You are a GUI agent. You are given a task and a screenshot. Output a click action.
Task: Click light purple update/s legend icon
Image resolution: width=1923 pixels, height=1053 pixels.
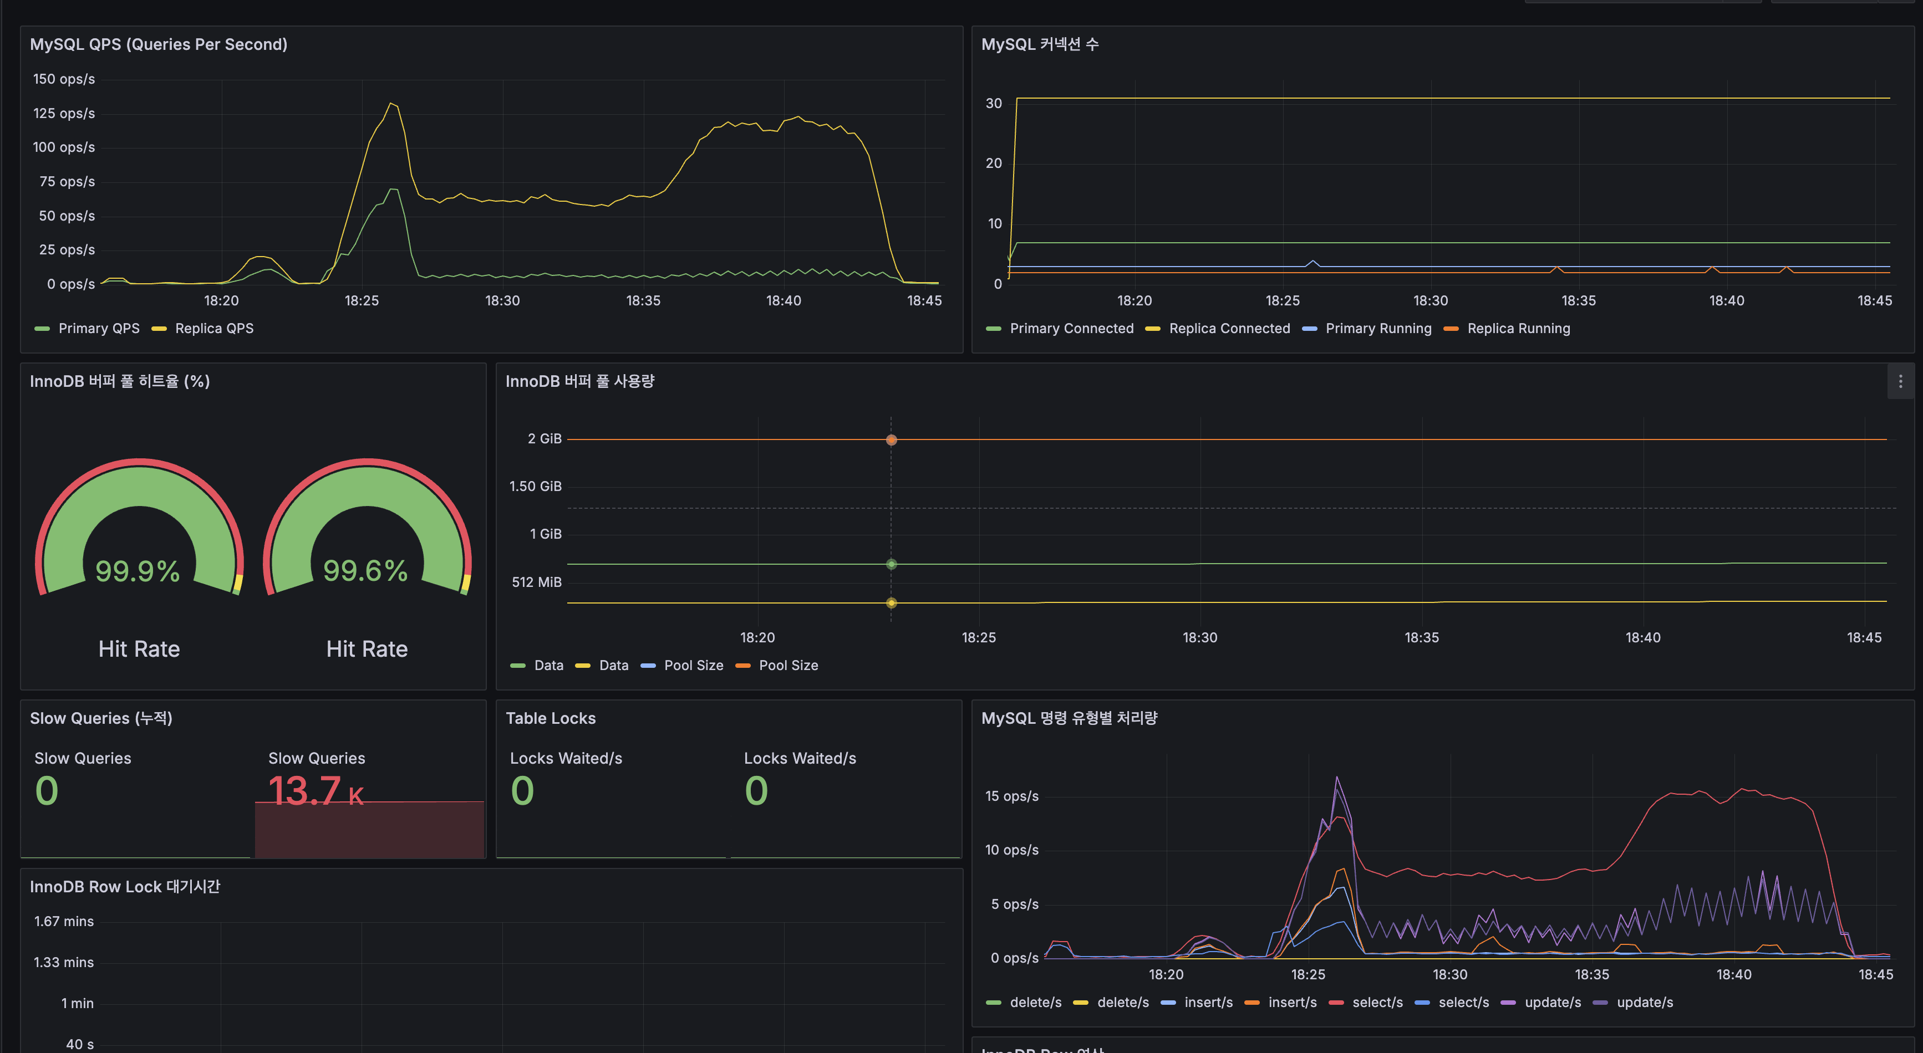click(1508, 1003)
